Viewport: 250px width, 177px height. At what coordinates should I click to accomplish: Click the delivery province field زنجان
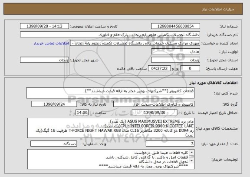(x=175, y=60)
